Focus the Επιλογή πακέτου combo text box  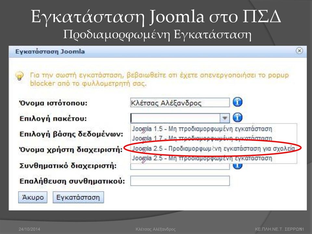[x=175, y=118]
